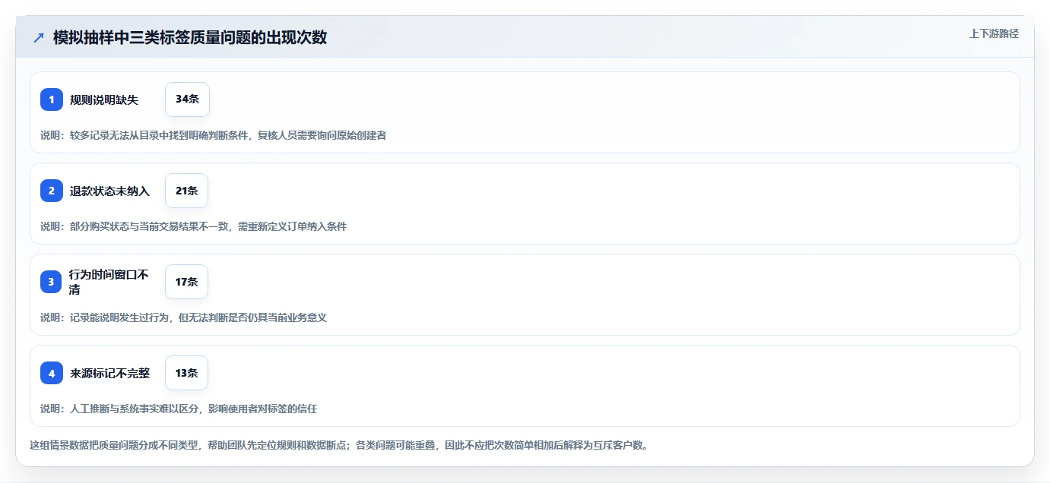This screenshot has height=483, width=1050.
Task: Click the number 2 badge
Action: click(x=52, y=191)
